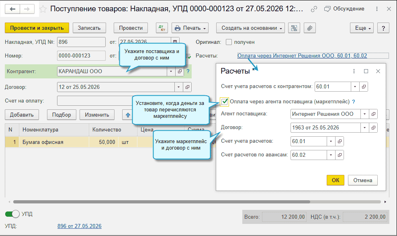Move the row up with blue arrow

[x=128, y=115]
